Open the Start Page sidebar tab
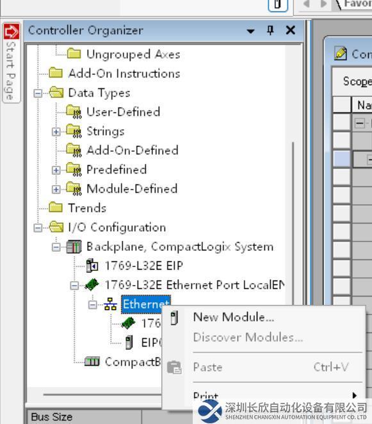The width and height of the screenshot is (372, 424). (x=12, y=63)
